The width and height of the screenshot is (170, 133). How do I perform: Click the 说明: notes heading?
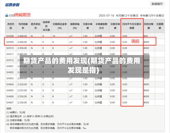click(9, 109)
